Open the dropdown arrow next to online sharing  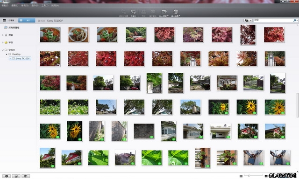tap(179, 16)
